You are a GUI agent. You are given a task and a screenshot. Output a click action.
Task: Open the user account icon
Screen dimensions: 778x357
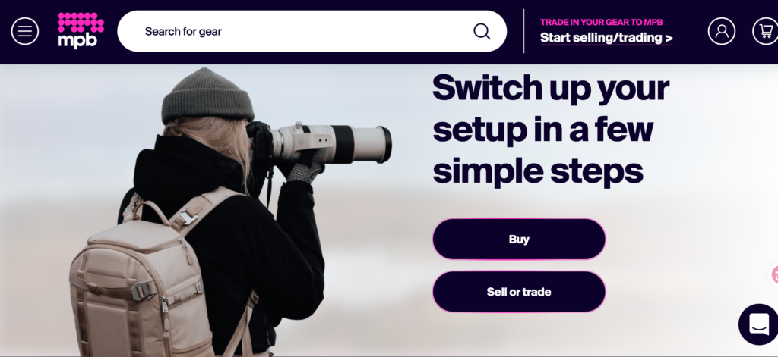tap(722, 31)
